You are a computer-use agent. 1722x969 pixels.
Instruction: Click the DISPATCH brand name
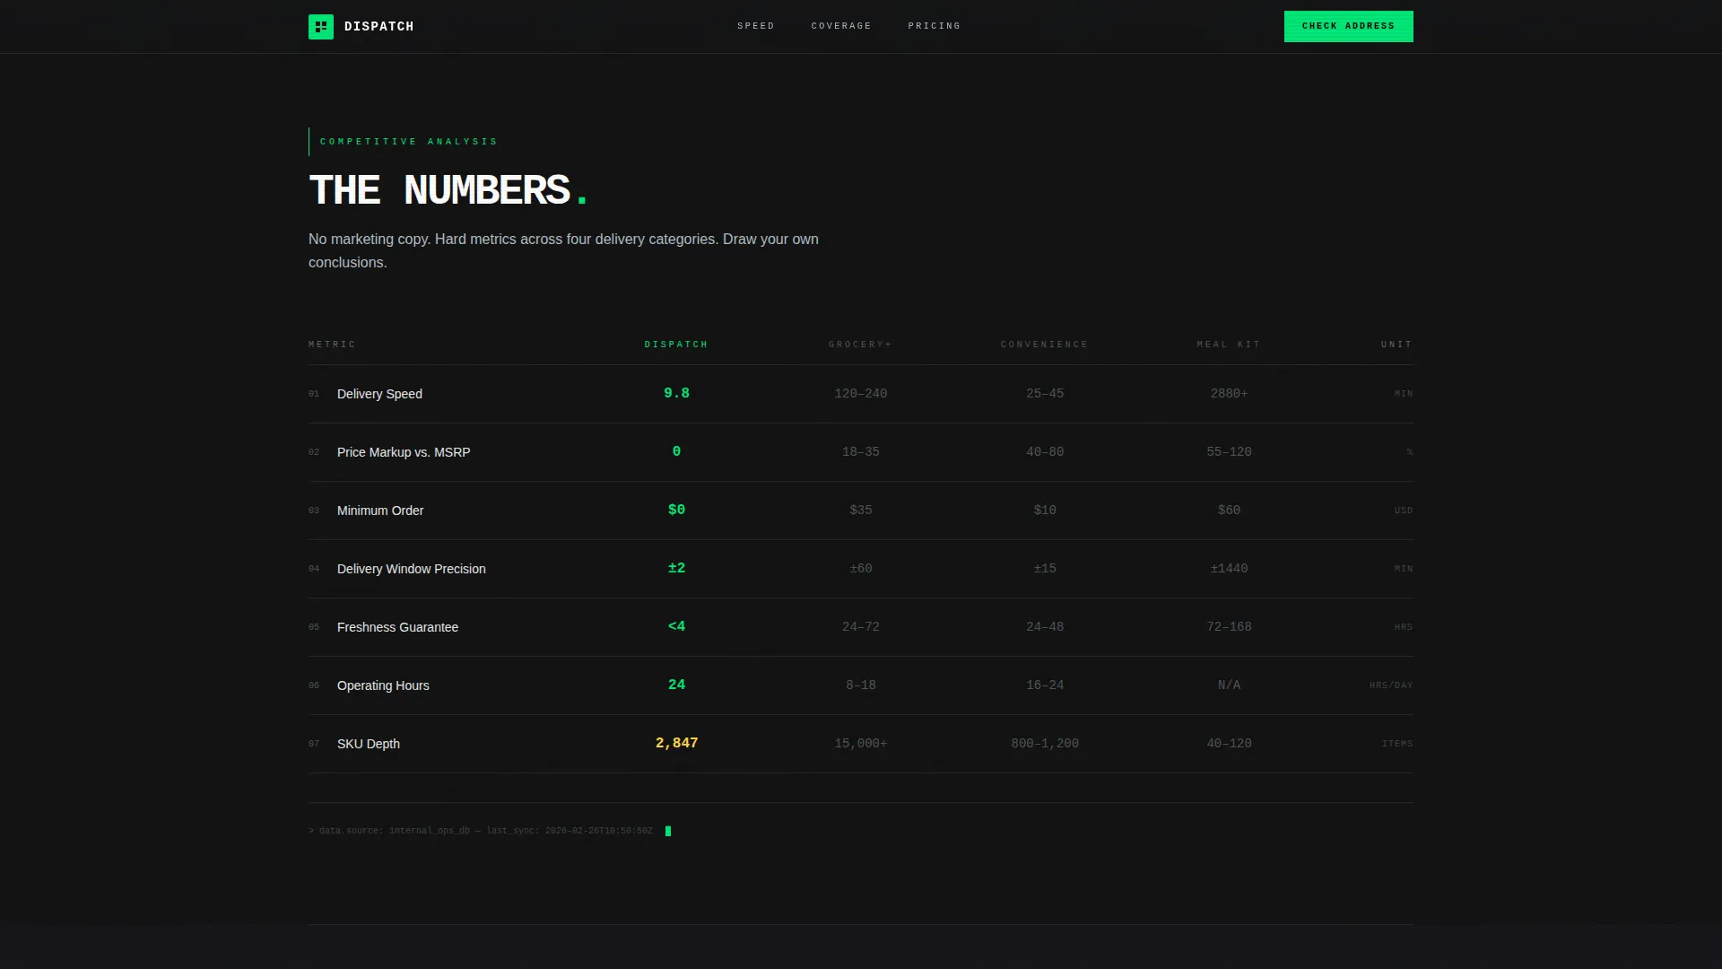[378, 27]
